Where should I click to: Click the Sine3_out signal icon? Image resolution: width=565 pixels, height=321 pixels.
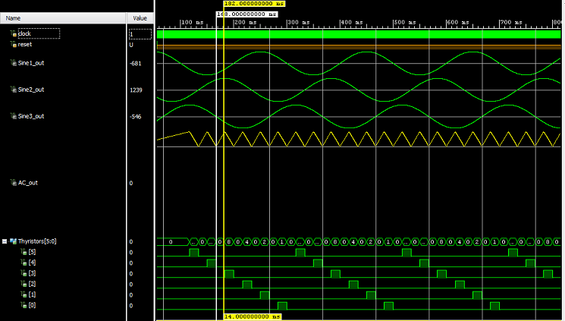(x=13, y=116)
